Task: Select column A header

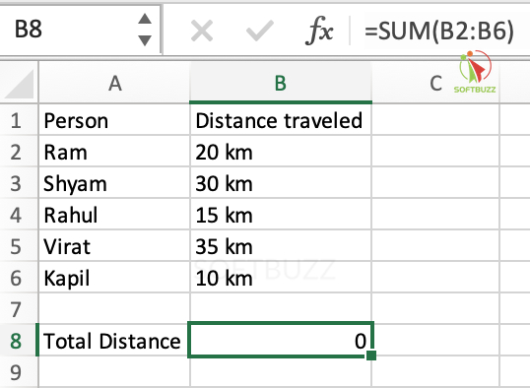Action: coord(114,83)
